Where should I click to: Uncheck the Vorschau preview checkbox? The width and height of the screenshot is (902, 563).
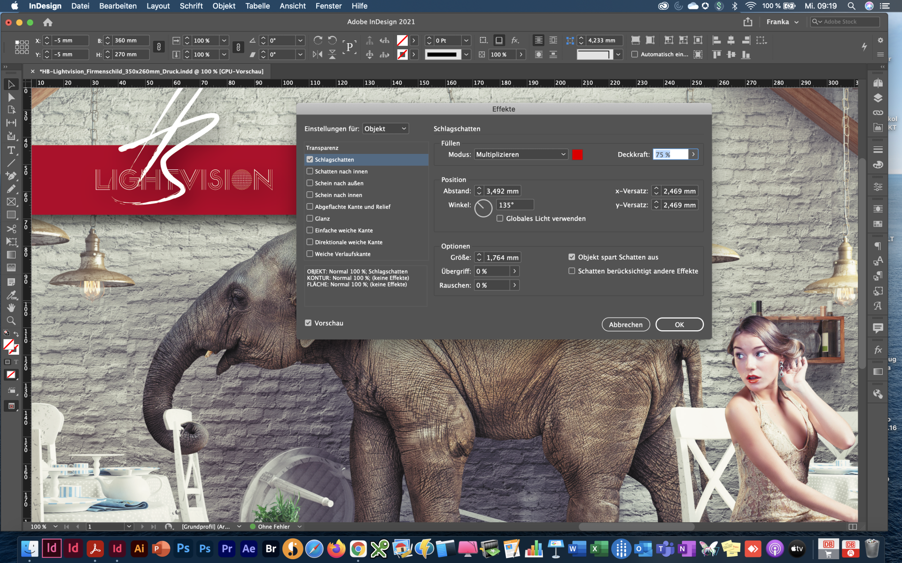[x=309, y=323]
